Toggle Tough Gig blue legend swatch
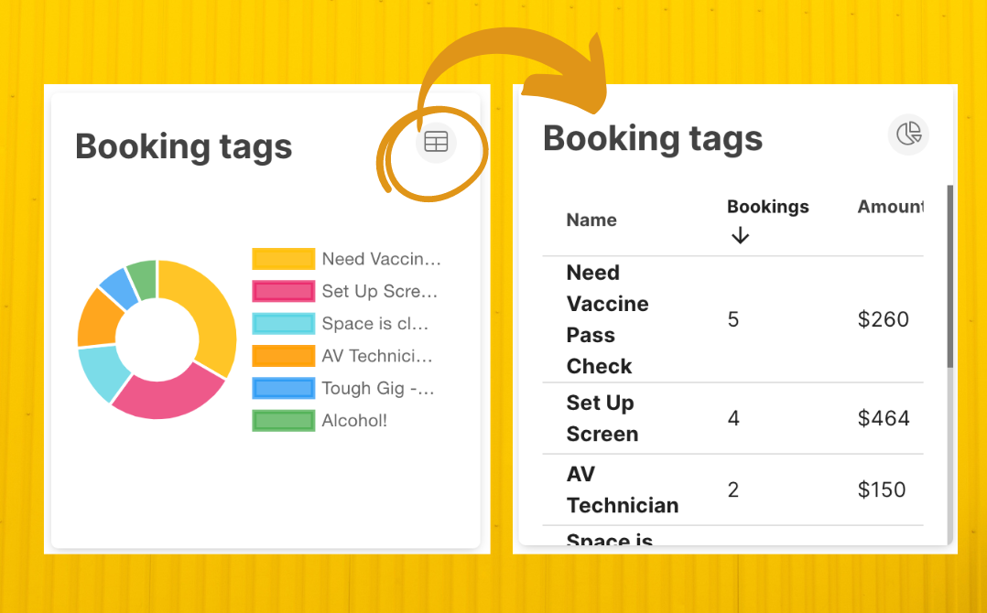The height and width of the screenshot is (613, 987). point(283,389)
